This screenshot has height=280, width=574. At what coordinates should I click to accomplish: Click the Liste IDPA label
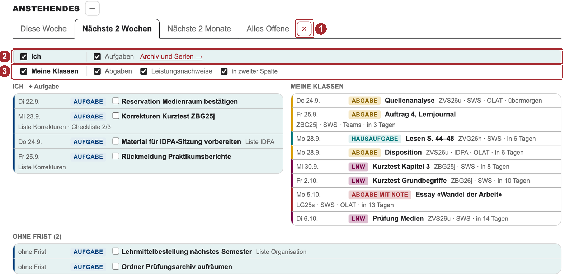click(260, 142)
